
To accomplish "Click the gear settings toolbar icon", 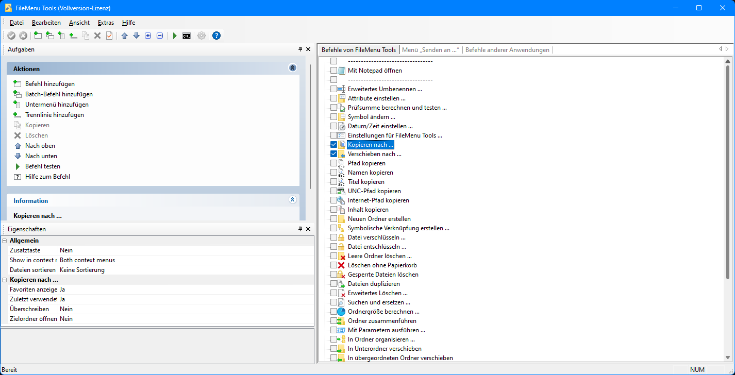I will point(202,36).
